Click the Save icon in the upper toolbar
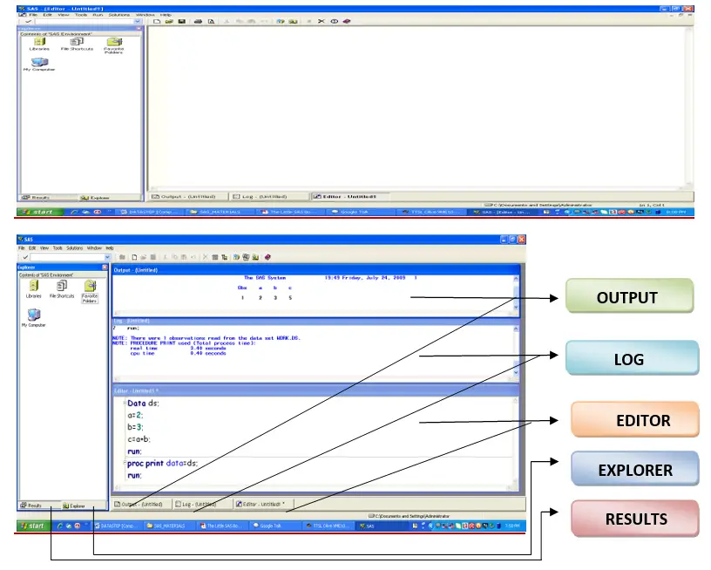This screenshot has width=711, height=570. click(x=181, y=21)
